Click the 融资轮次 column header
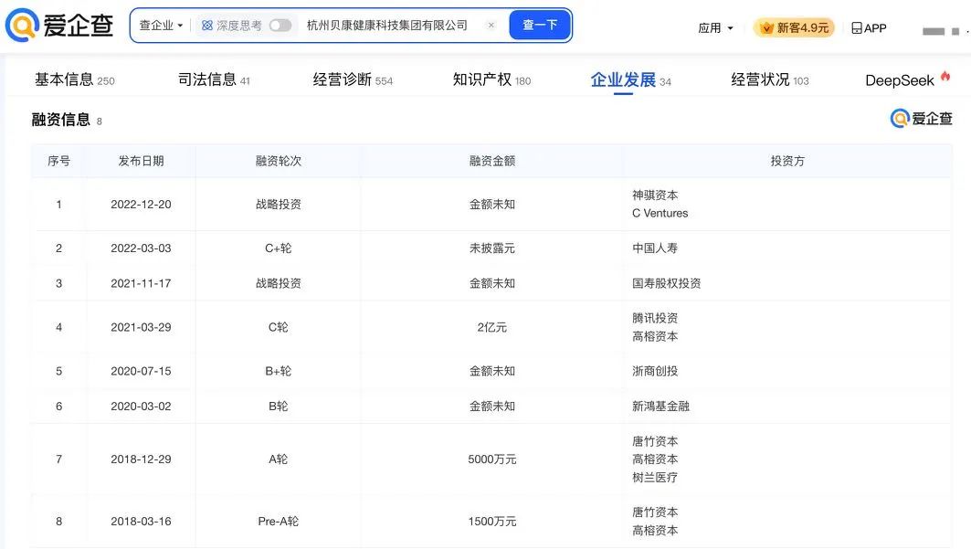 coord(278,161)
